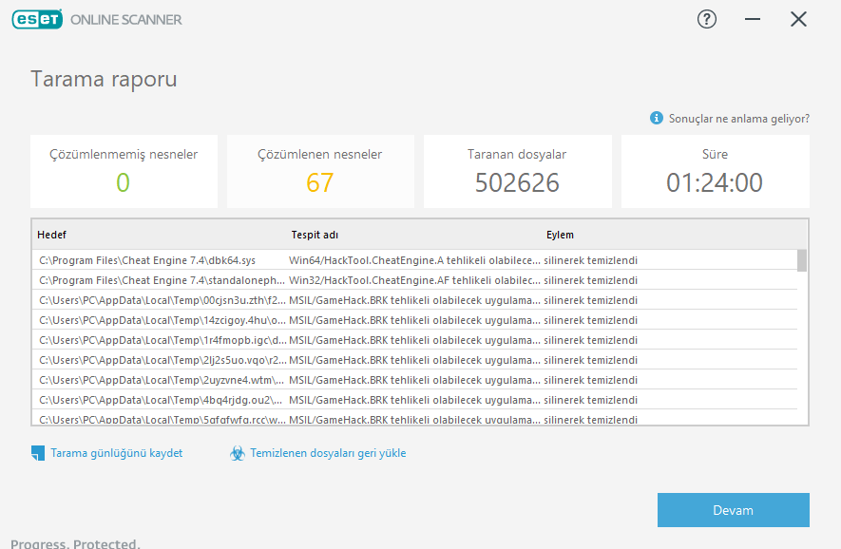Click the Çözümlenen nesneler count 67
This screenshot has height=549, width=841.
[319, 182]
